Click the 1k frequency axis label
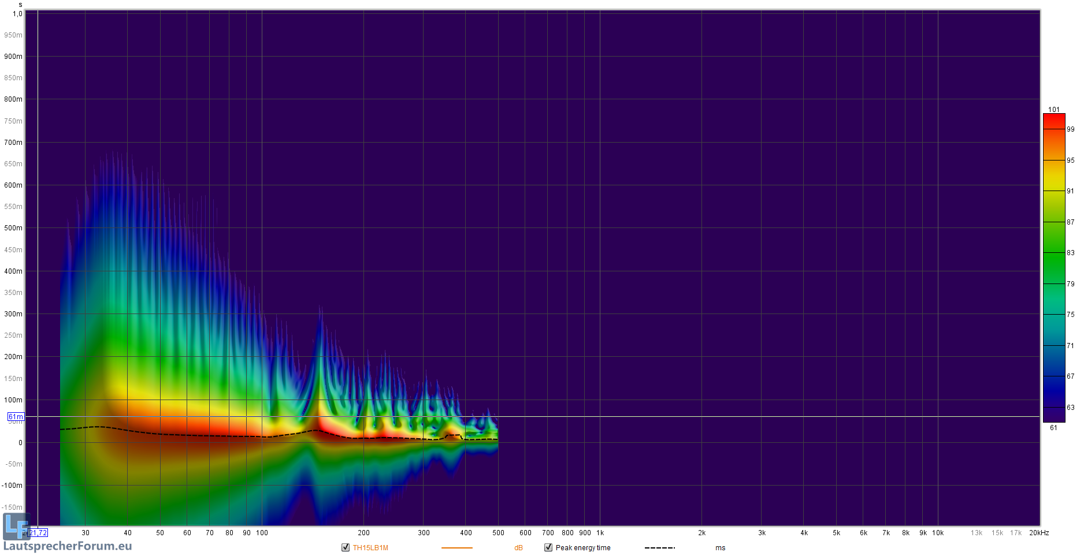 pos(600,533)
